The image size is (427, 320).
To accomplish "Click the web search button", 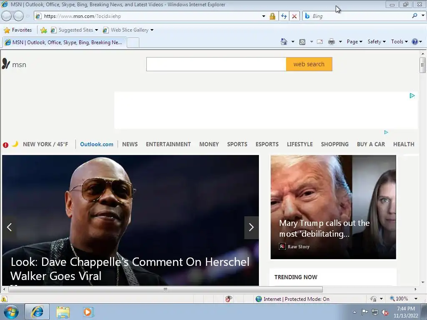I will [309, 64].
